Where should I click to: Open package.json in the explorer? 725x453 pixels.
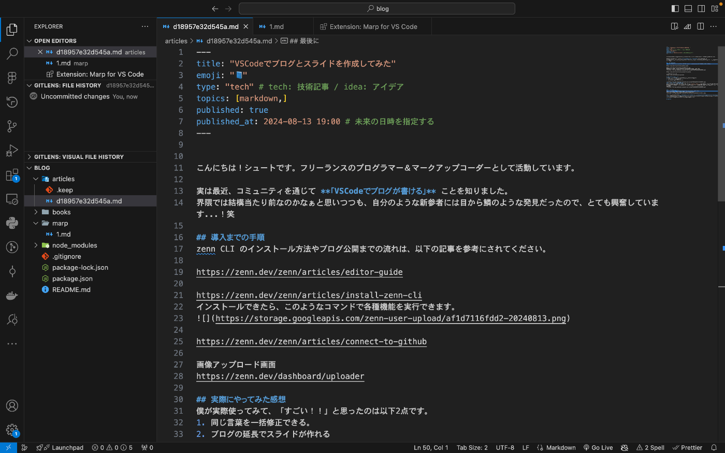(x=91, y=279)
